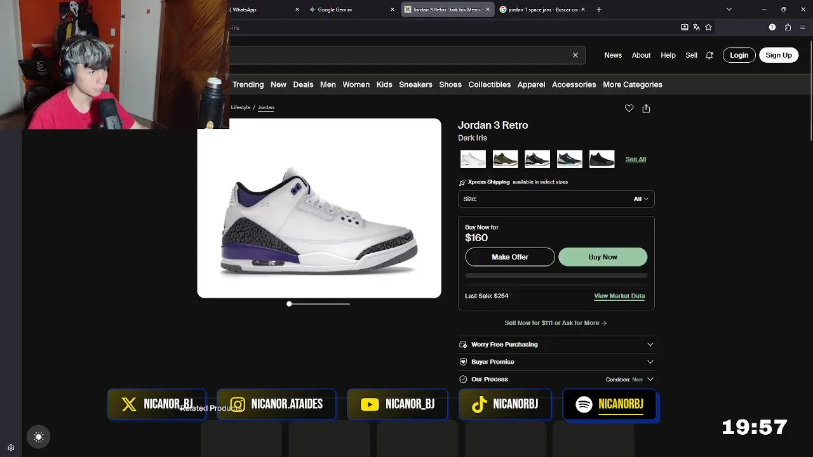Open notifications bell icon
Image resolution: width=813 pixels, height=457 pixels.
pyautogui.click(x=709, y=55)
